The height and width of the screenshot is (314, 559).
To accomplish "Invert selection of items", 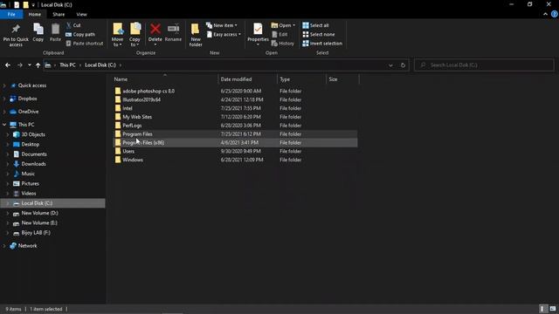I will [322, 44].
